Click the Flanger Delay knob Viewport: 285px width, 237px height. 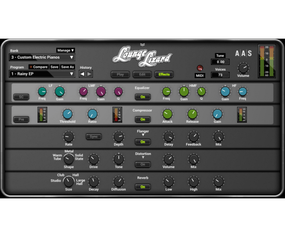pyautogui.click(x=169, y=137)
